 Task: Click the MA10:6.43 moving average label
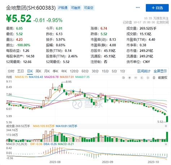click(x=36, y=77)
